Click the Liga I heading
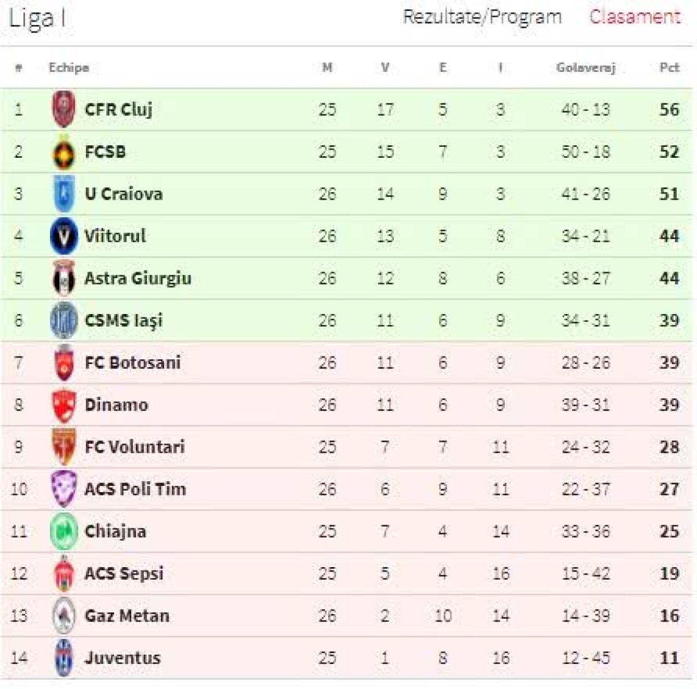The image size is (697, 689). [36, 19]
